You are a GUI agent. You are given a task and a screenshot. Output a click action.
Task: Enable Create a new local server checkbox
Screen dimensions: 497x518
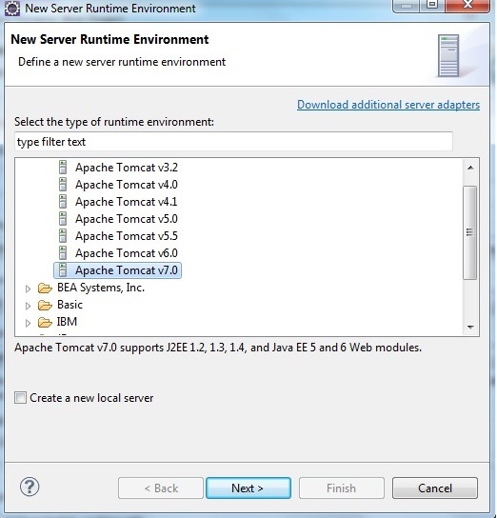tap(20, 397)
